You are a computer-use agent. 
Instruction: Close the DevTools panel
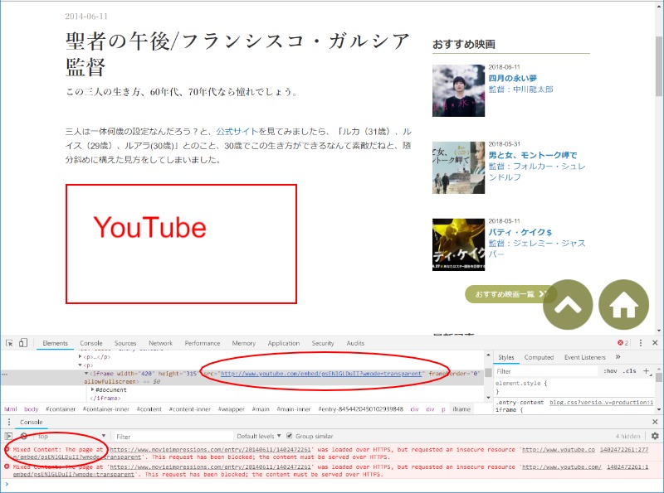[x=655, y=343]
